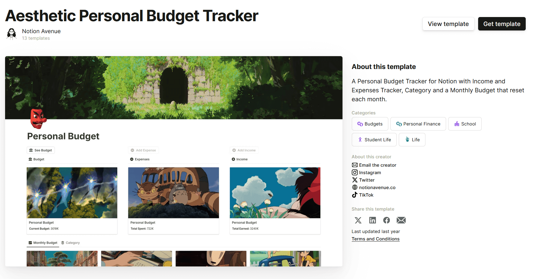Click the forest tunnel cover image
The width and height of the screenshot is (538, 279).
pos(174,88)
